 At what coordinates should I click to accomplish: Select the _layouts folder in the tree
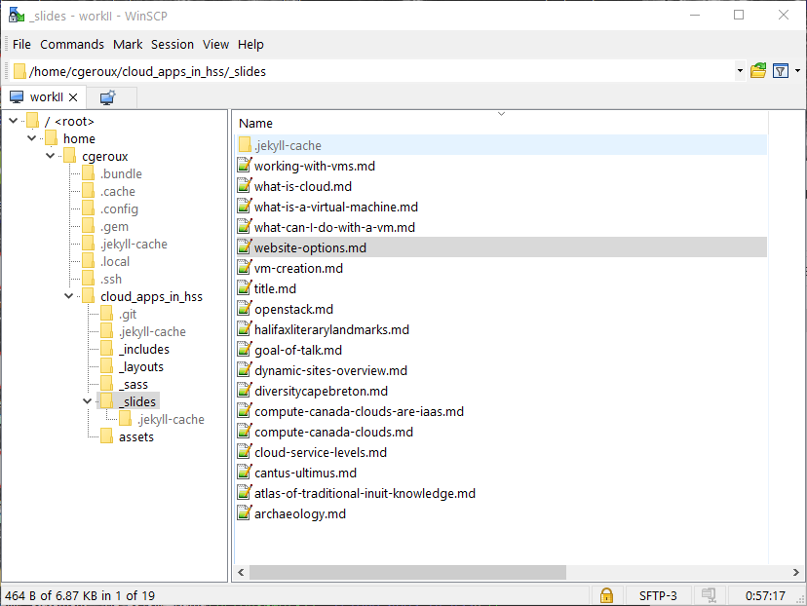tap(141, 366)
